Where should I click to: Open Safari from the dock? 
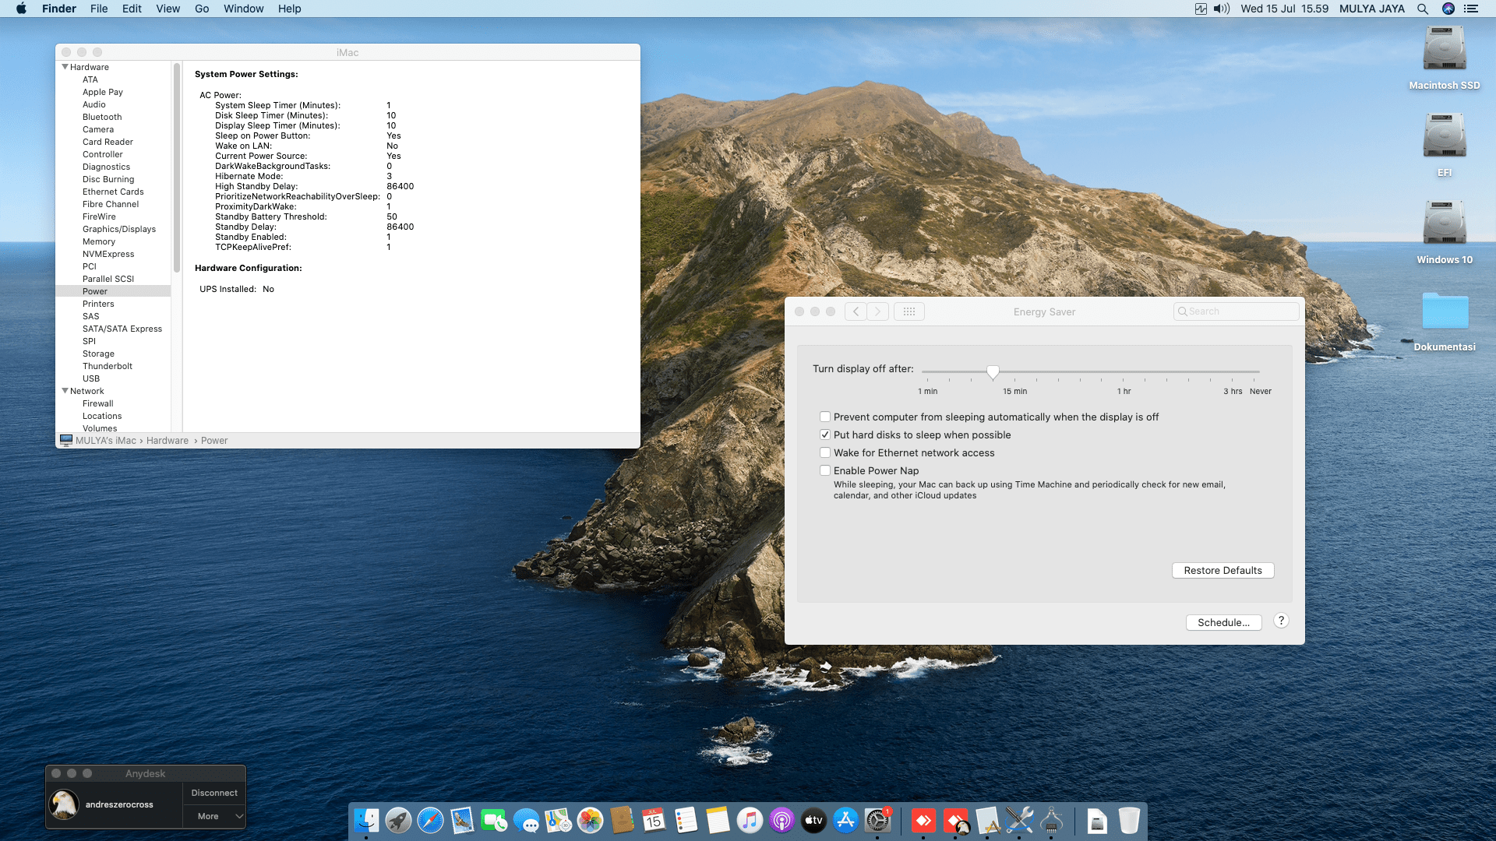[x=430, y=820]
